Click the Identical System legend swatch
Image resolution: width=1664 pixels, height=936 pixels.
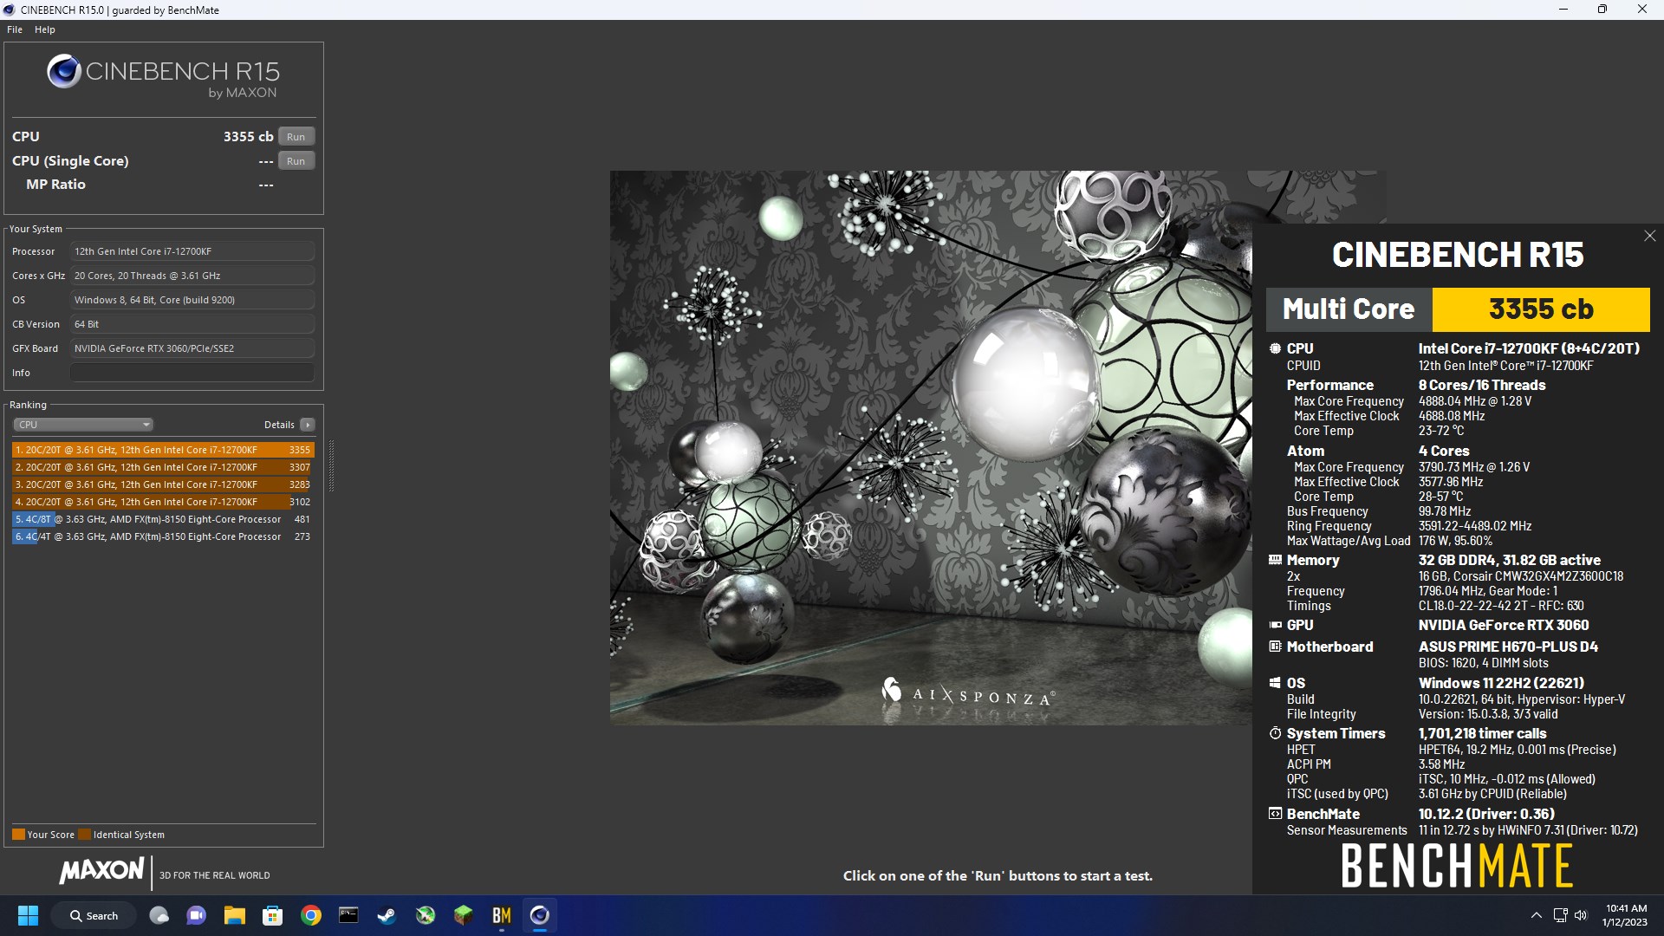(84, 835)
